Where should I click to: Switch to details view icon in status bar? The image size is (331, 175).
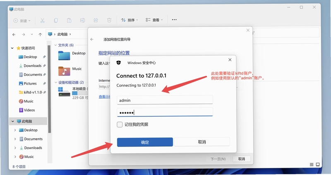click(x=312, y=164)
